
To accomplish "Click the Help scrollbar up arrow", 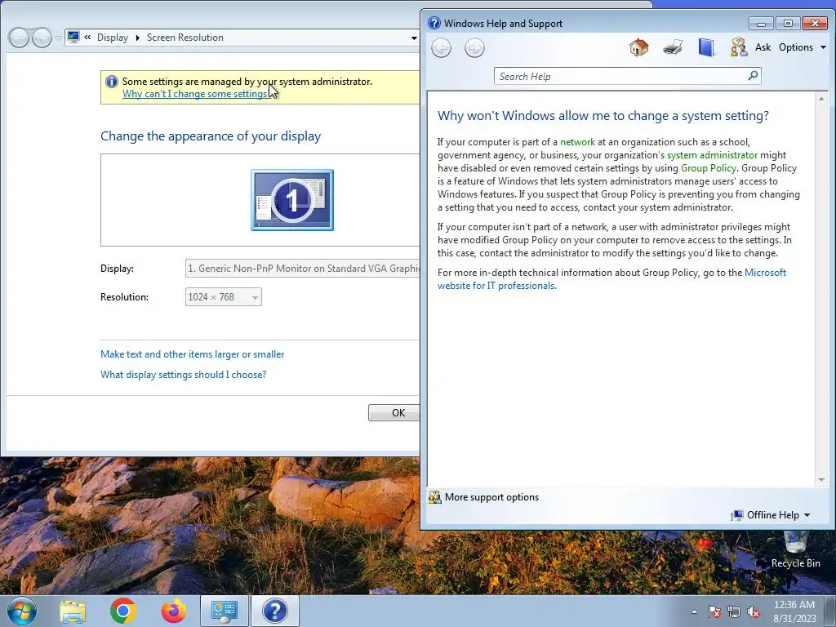I will click(x=821, y=99).
